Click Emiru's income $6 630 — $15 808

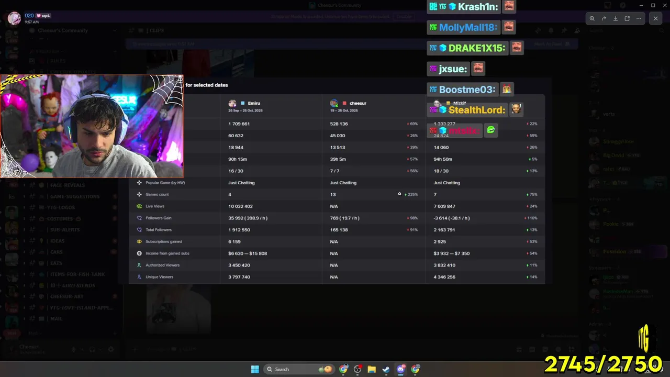[248, 253]
